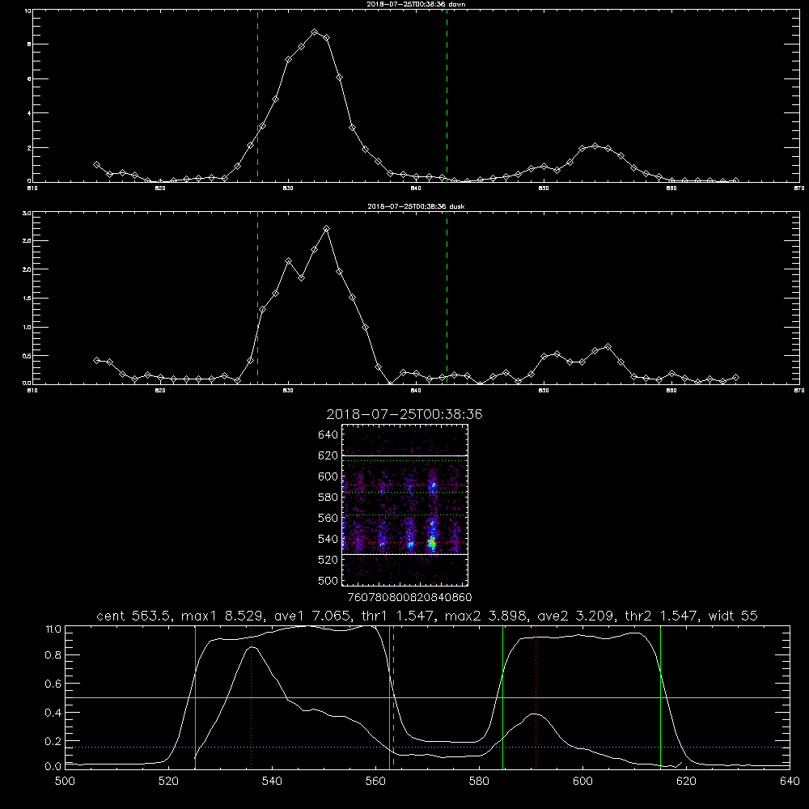Click the highest data marker of the dawn curve
This screenshot has width=809, height=809.
314,32
